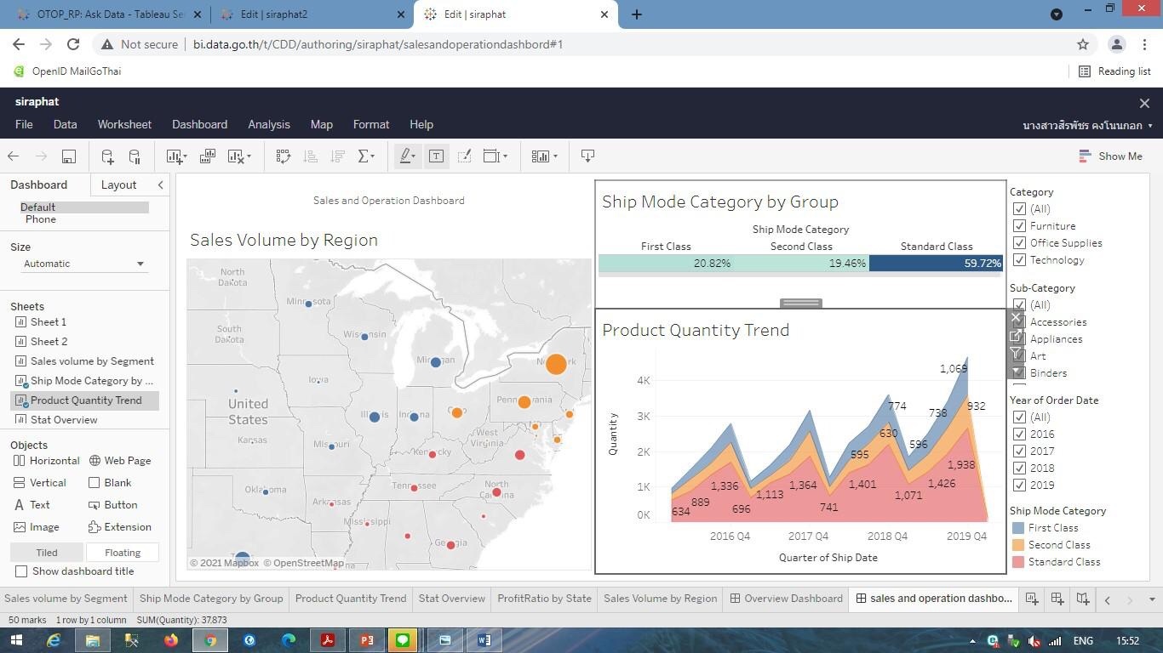Image resolution: width=1163 pixels, height=653 pixels.
Task: Click the Swap Rows and Columns icon
Action: [284, 156]
